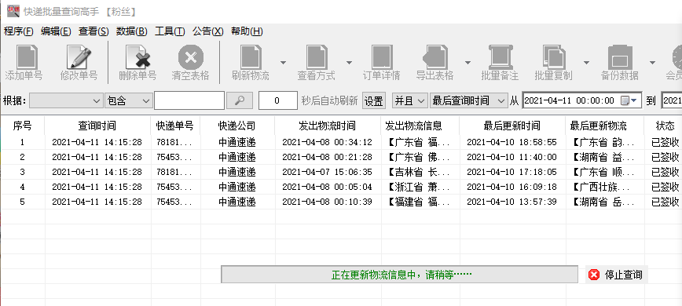Open the 查看(S) menu
Viewport: 682px width, 306px height.
click(93, 31)
